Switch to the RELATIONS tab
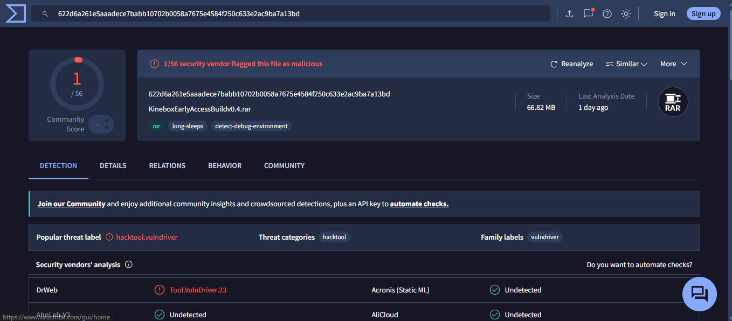 click(167, 165)
